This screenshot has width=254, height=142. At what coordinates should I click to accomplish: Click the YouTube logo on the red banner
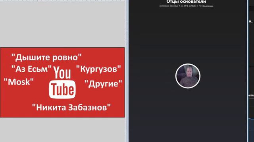(x=62, y=82)
